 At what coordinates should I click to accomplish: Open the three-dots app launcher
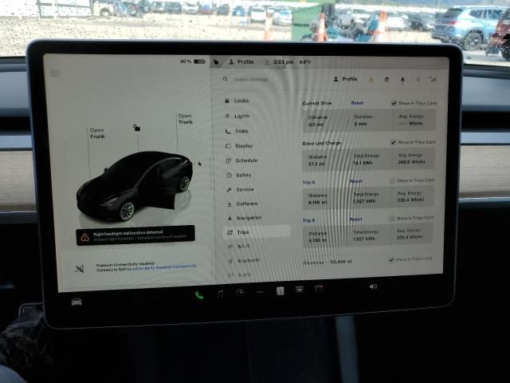[259, 292]
